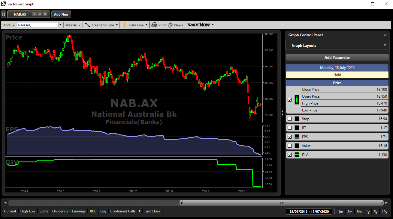
Task: Close the NAB.AX graph tab
Action: pyautogui.click(x=45, y=14)
